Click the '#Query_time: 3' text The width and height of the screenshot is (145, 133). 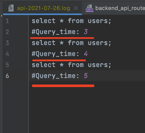60,32
